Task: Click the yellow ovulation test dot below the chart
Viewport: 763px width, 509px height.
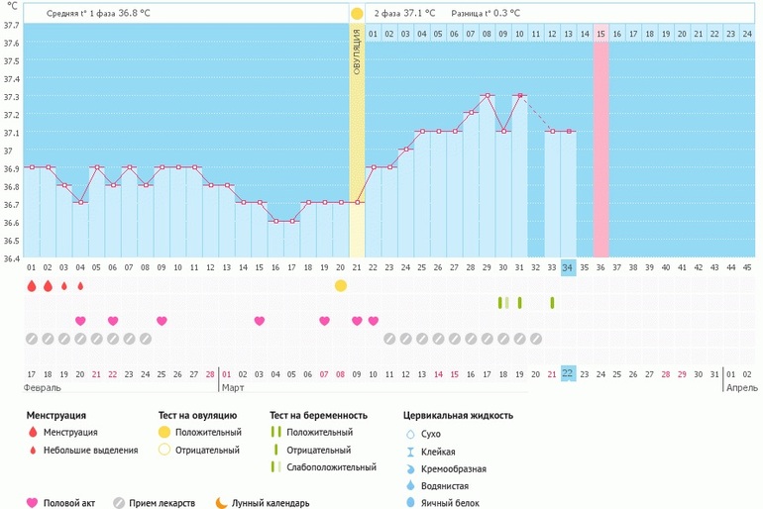Action: 341,286
